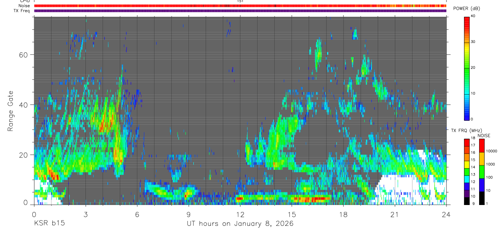Click y-axis tick label 60
The image size is (502, 232).
[24, 54]
